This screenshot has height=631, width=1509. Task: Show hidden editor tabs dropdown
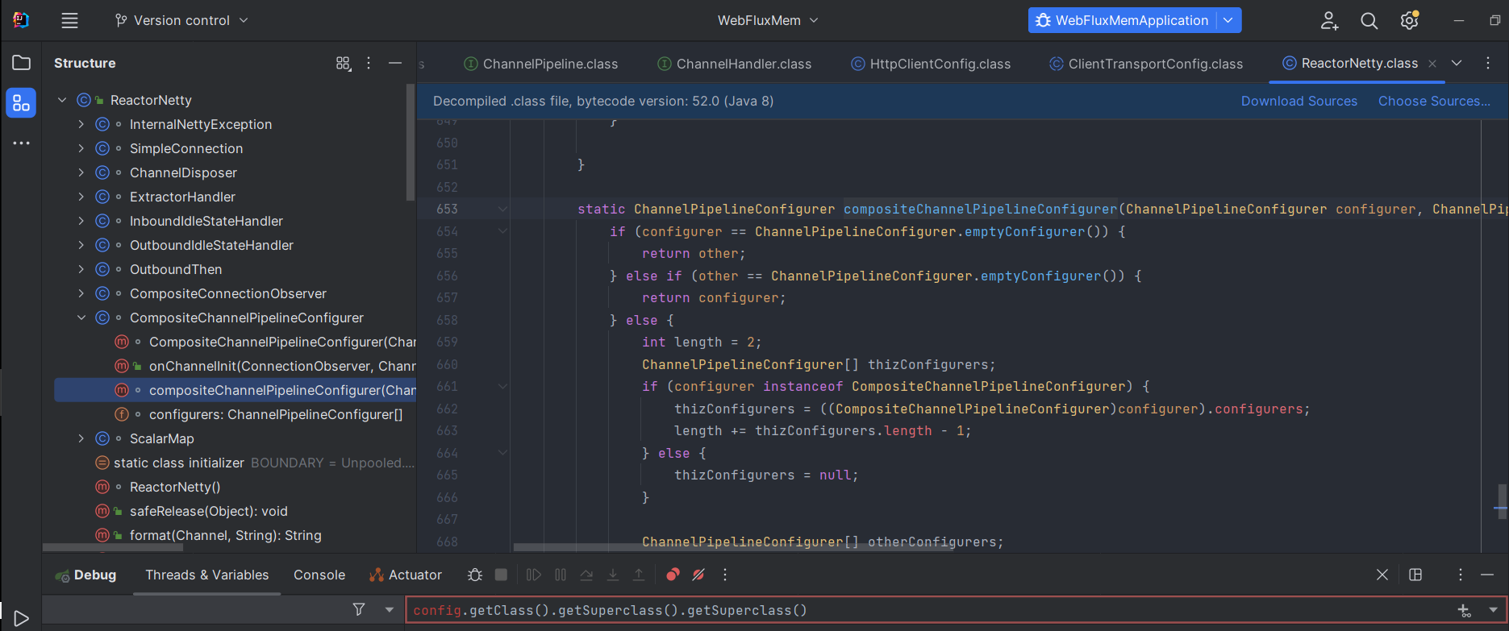pyautogui.click(x=1457, y=63)
